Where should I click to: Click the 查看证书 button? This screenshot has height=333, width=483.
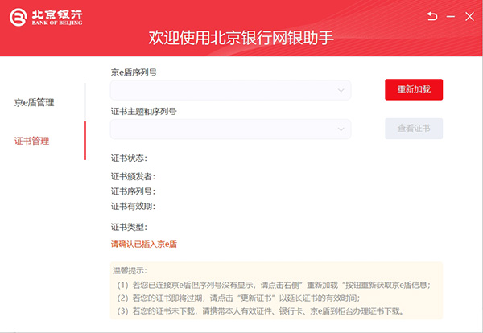click(414, 129)
